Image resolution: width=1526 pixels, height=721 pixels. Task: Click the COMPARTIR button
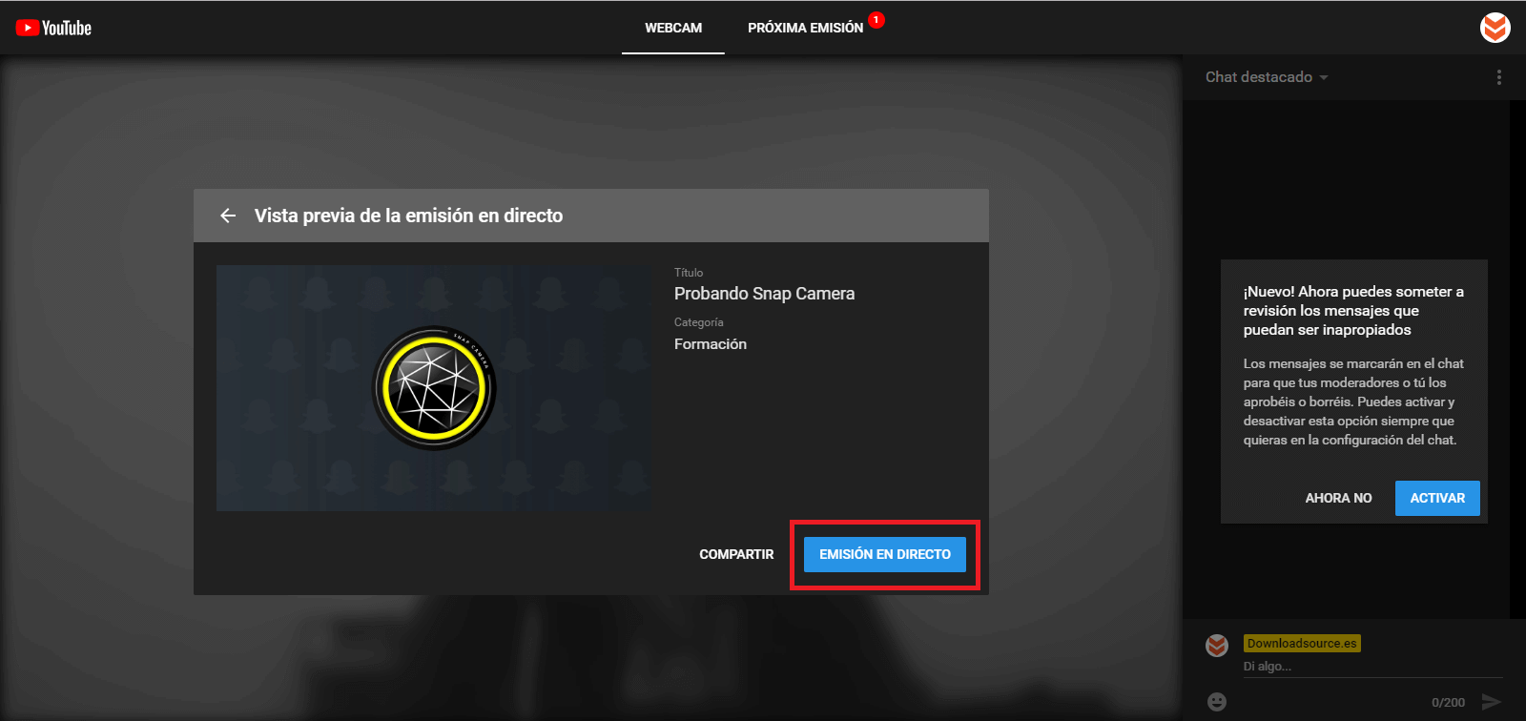pyautogui.click(x=736, y=554)
